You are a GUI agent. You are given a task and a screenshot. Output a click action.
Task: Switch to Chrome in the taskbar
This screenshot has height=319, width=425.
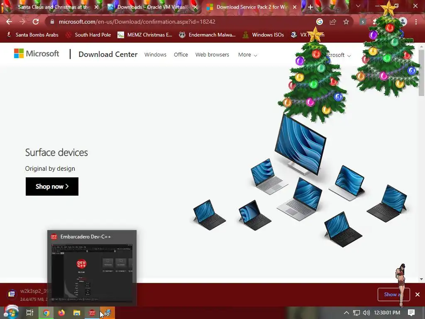point(46,313)
